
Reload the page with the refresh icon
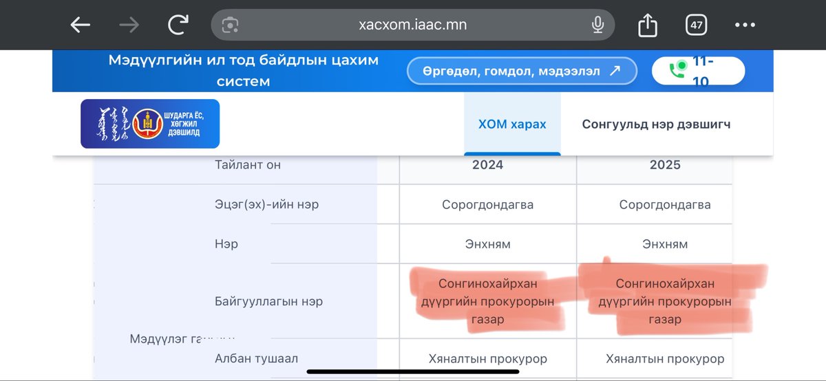click(x=178, y=25)
